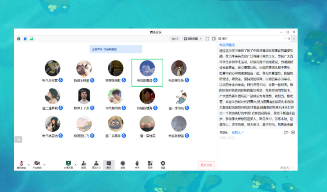The height and width of the screenshot is (192, 327).
Task: Open the Members list icon
Action: [x=96, y=163]
